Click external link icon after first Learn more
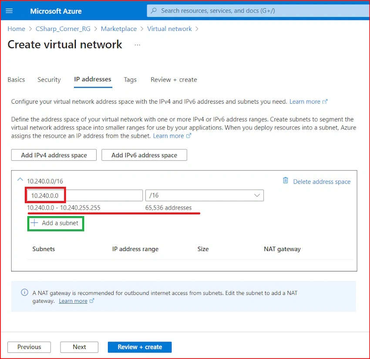This screenshot has height=359, width=370. [325, 102]
